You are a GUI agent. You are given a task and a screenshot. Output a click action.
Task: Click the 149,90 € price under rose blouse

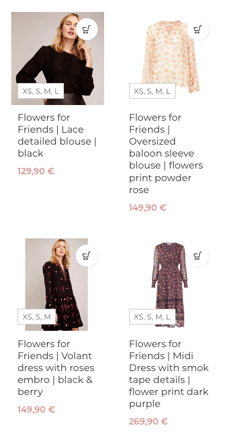coord(147,208)
